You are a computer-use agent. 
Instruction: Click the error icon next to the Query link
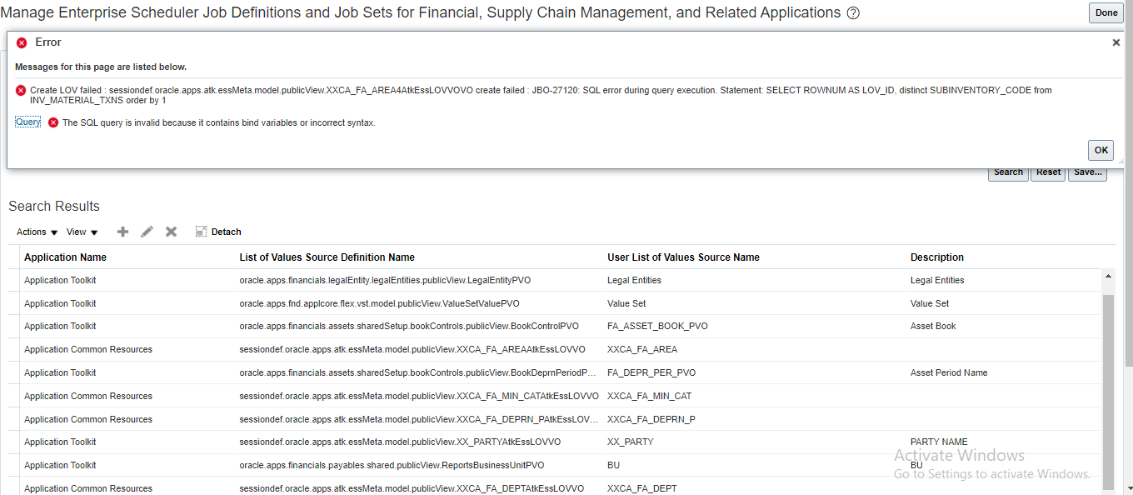click(52, 121)
